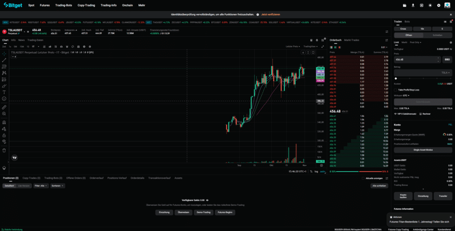Switch to the Markt-Trades tab
Viewport: 455px width, 231px height.
(x=351, y=40)
